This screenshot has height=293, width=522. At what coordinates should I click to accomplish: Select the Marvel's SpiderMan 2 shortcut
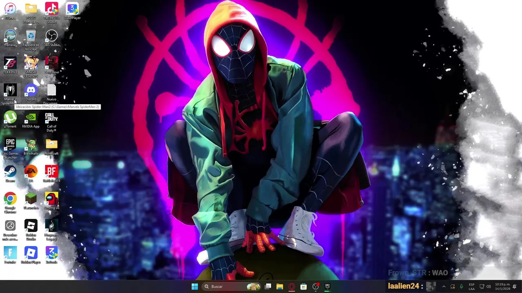pyautogui.click(x=10, y=94)
